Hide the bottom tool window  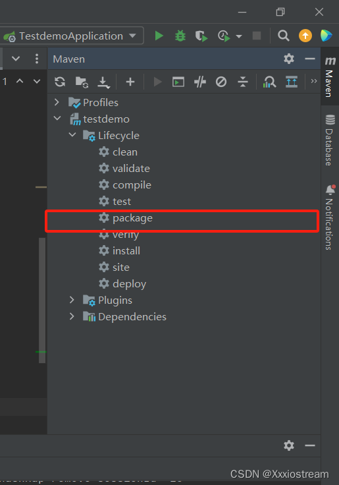tap(309, 445)
